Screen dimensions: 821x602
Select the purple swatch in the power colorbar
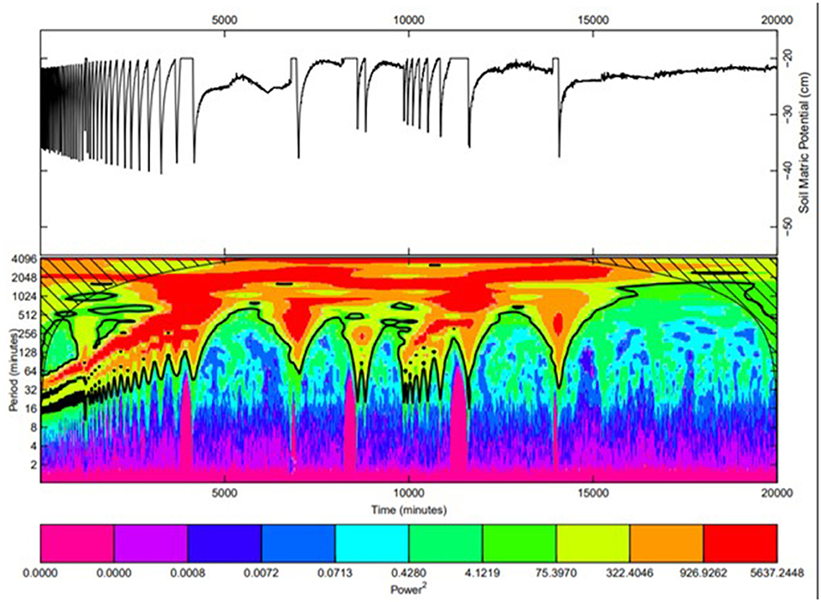151,544
